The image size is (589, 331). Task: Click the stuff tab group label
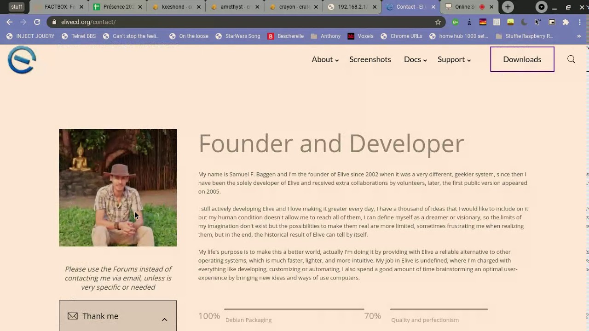(x=17, y=7)
